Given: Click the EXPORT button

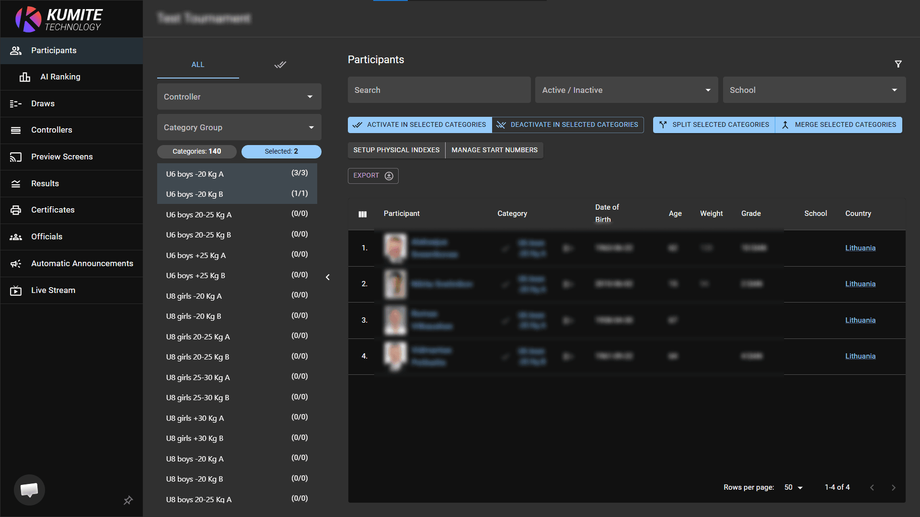Looking at the screenshot, I should (373, 176).
